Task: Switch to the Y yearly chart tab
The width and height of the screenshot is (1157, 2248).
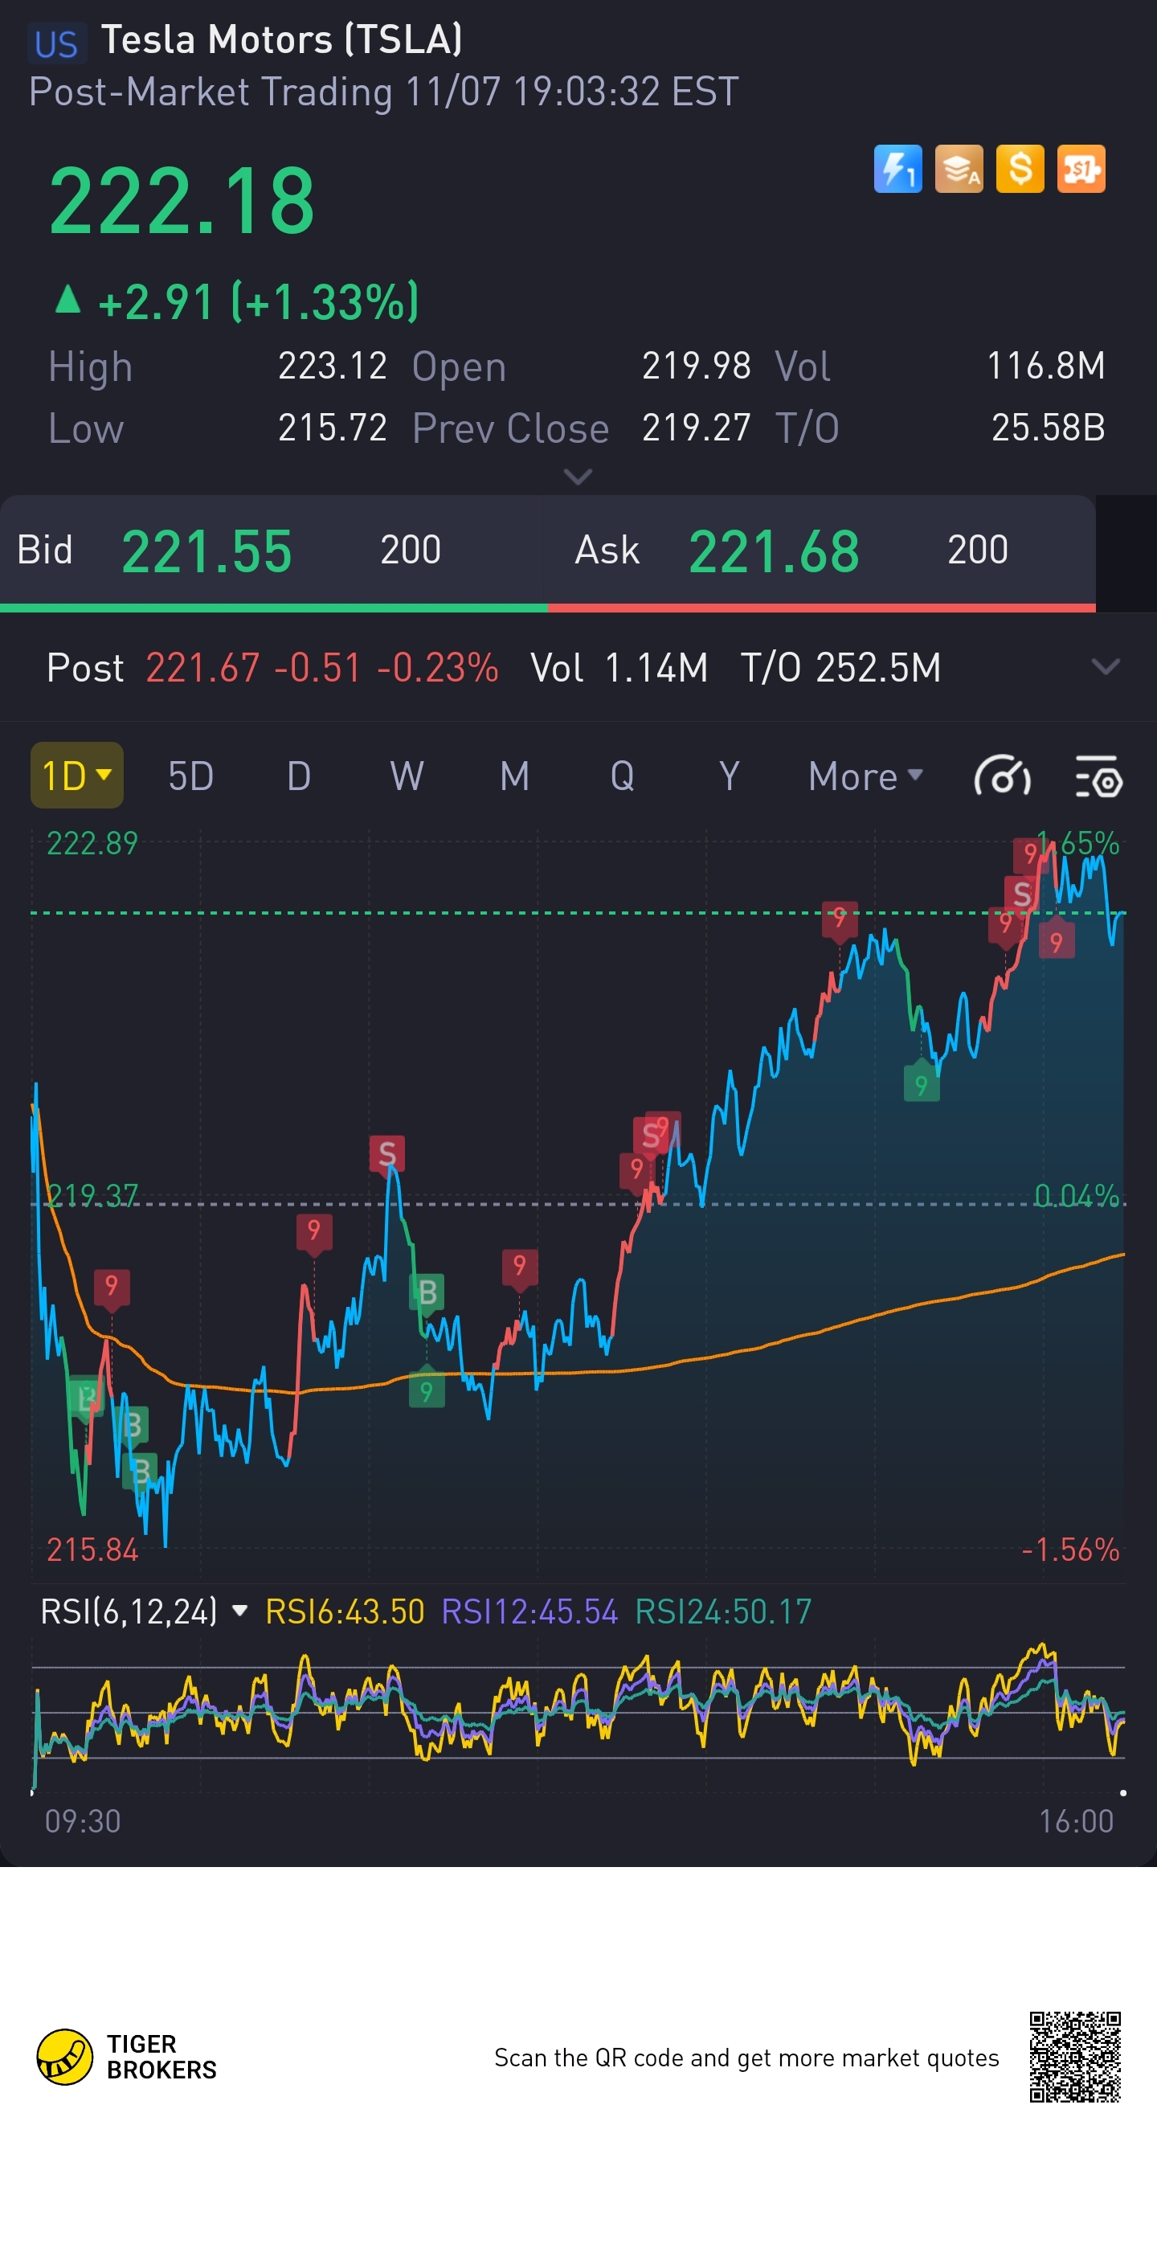Action: coord(730,776)
